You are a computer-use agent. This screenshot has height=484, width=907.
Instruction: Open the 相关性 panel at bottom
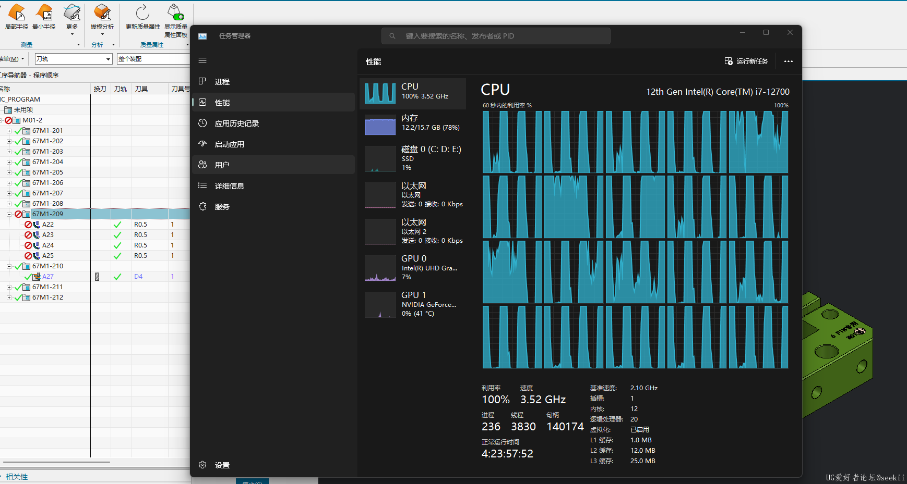click(x=17, y=477)
